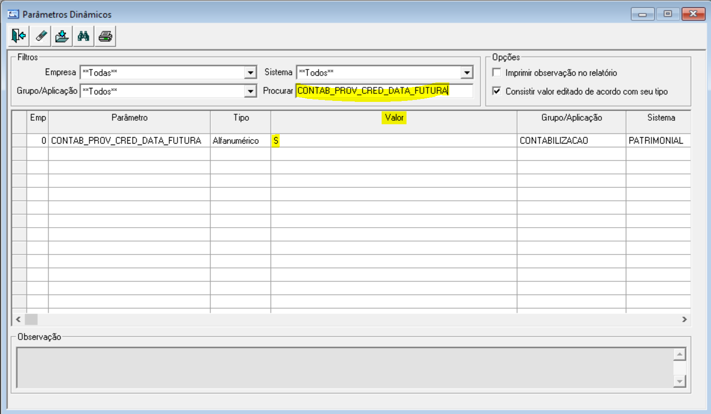Select cell CONTAB_PROV_CRED_DATA_FUTURA in grid
This screenshot has height=414, width=711.
click(129, 141)
